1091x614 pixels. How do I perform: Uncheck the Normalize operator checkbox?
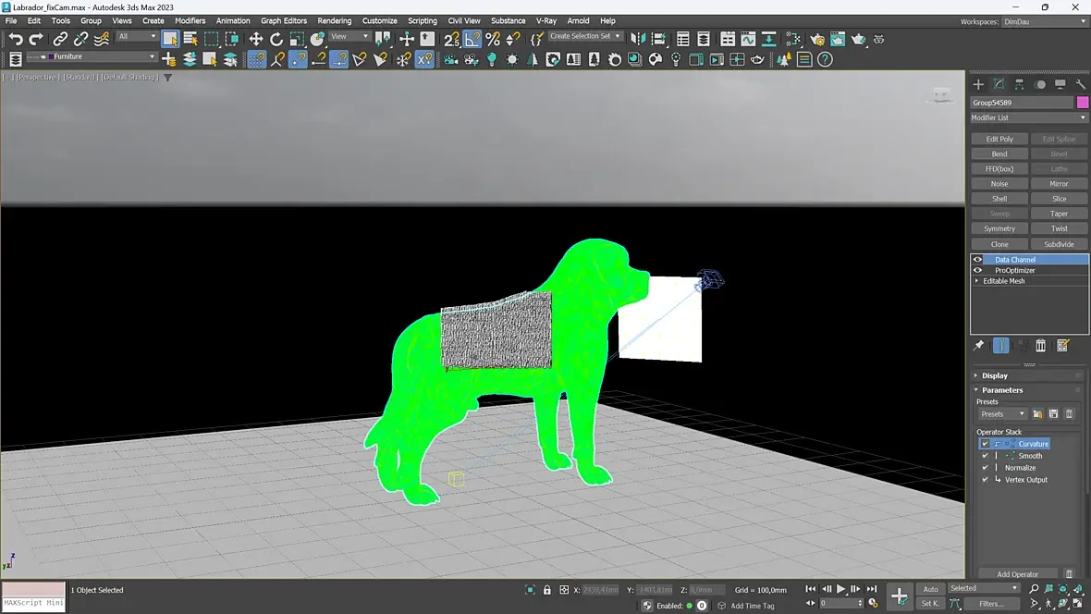985,468
